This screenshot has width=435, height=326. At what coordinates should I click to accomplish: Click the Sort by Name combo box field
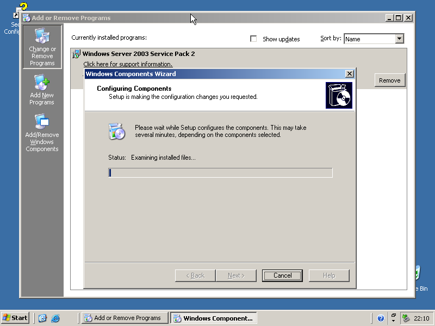click(369, 39)
